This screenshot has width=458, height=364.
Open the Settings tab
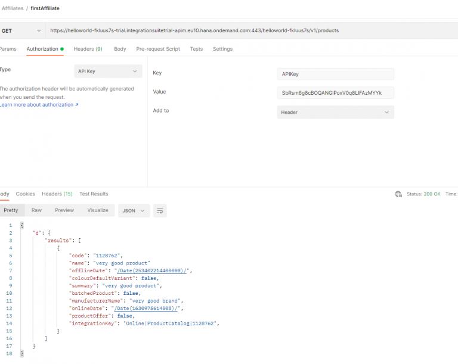coord(222,49)
